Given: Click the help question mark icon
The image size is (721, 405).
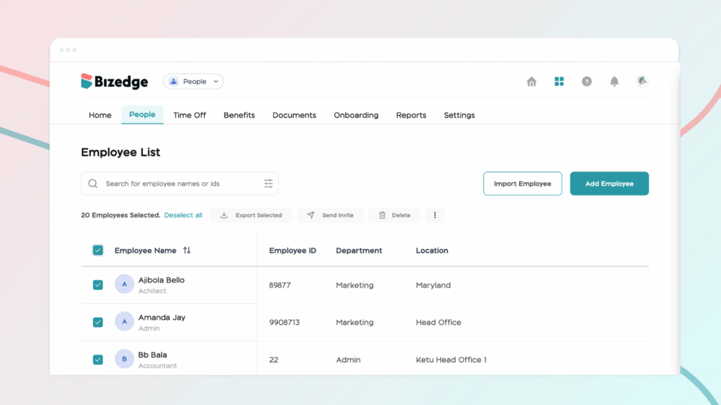Looking at the screenshot, I should tap(587, 82).
